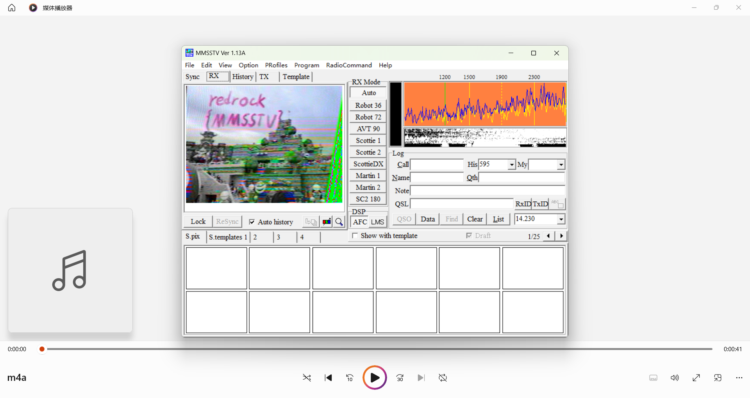Select the S.templates 1 tab

point(228,237)
